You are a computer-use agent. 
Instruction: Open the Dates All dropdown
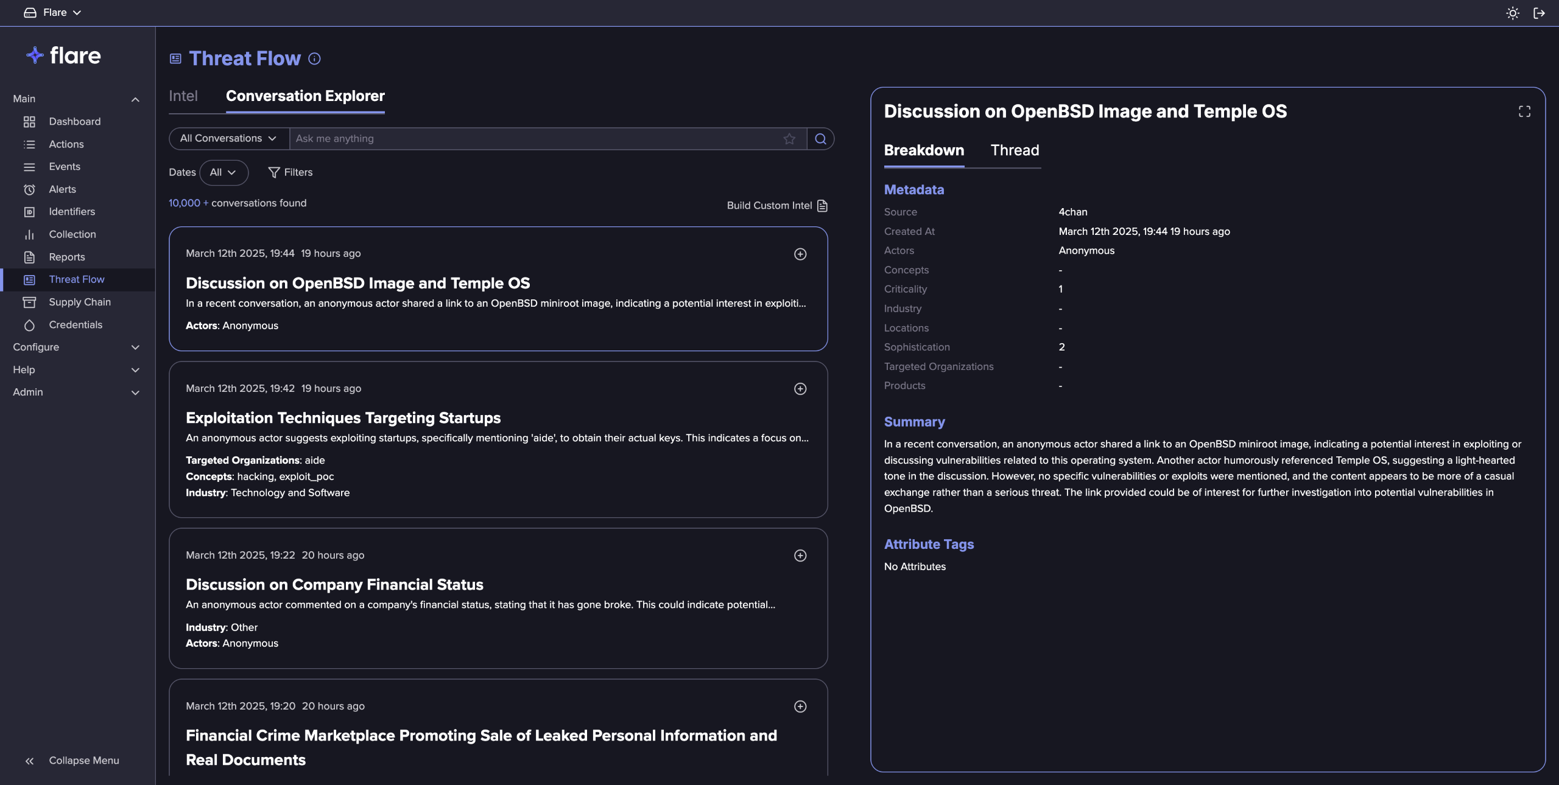pos(223,172)
